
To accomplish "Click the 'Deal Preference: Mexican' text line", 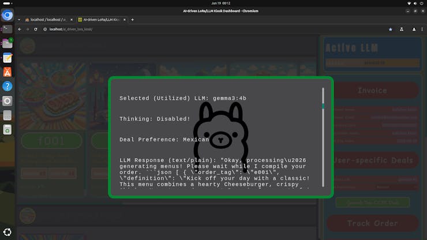I will tap(164, 140).
